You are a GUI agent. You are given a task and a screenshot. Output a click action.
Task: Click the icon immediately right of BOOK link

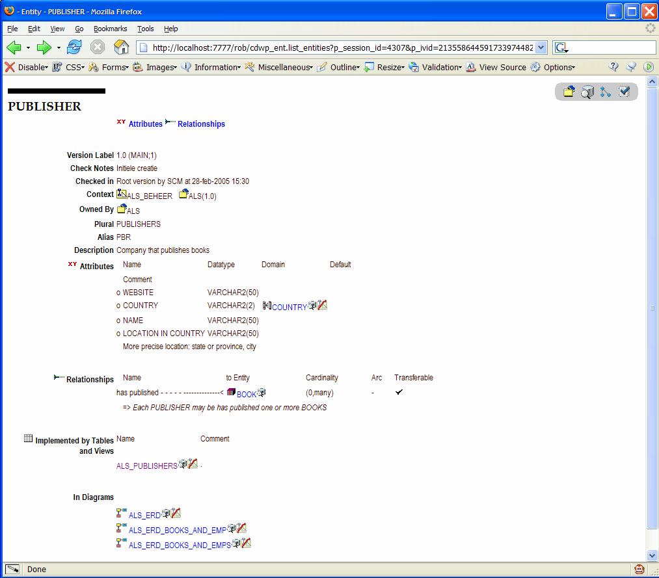tap(262, 393)
